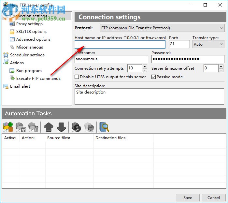Move the task up with the up arrow
This screenshot has height=203, width=228.
click(x=49, y=127)
